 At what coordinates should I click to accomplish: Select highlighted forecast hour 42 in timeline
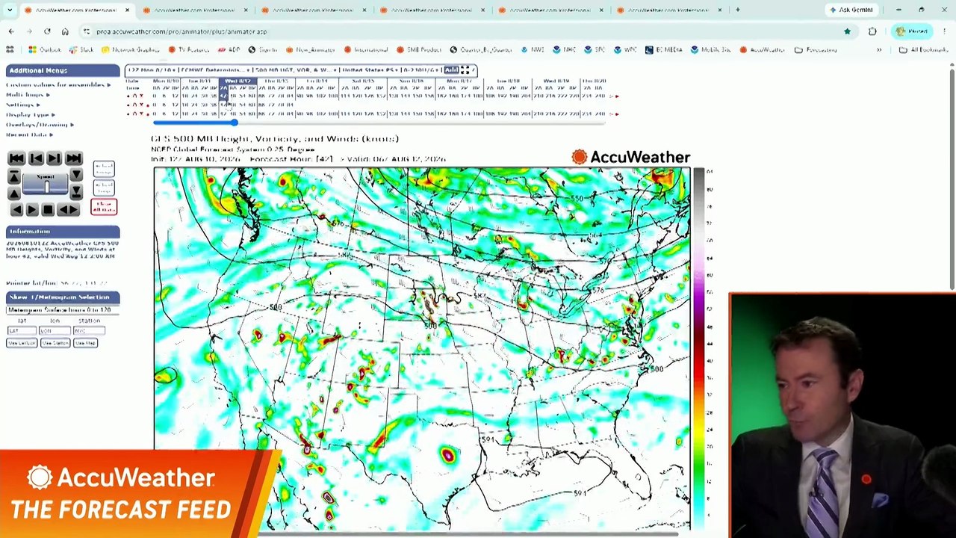pos(223,96)
